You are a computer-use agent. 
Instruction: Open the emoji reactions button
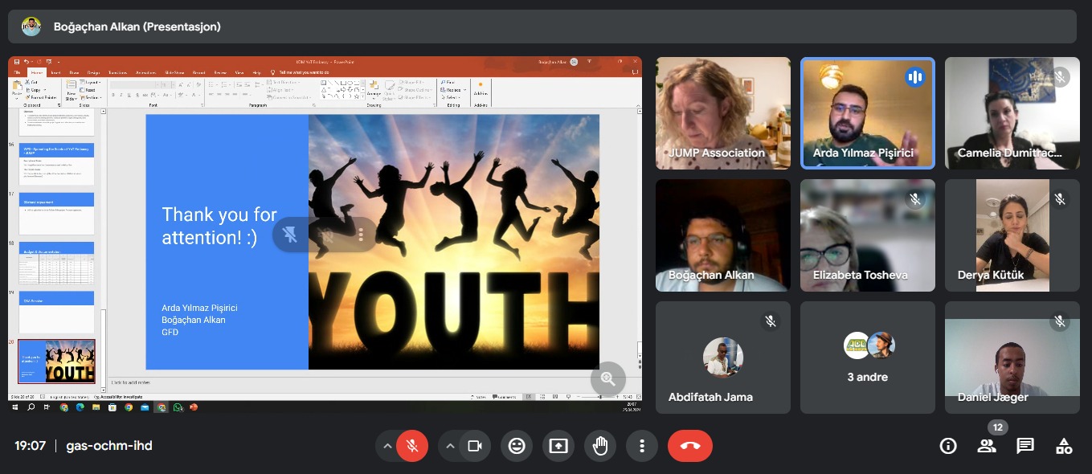[517, 446]
